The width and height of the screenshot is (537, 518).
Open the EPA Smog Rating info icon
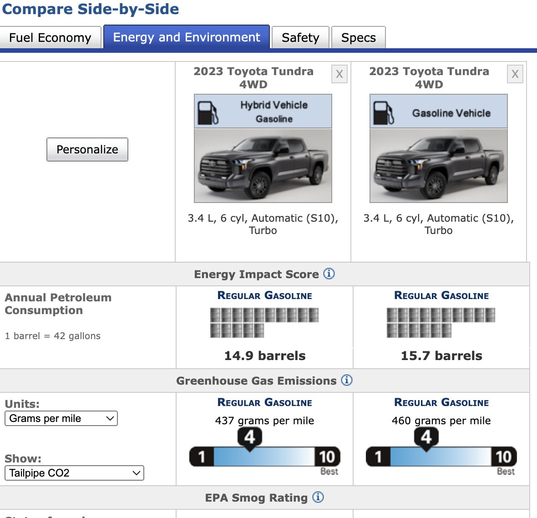(318, 497)
